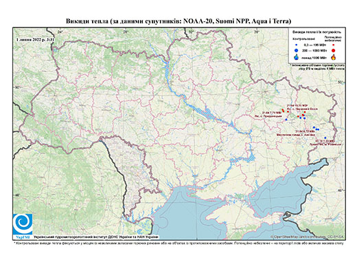This screenshot has height=253, width=357.
Task: Select the large red circle in legend
Action: point(334,50)
